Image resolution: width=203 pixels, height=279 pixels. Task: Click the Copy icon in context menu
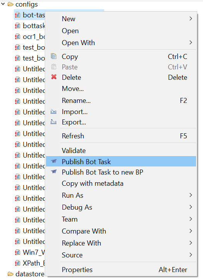[54, 56]
